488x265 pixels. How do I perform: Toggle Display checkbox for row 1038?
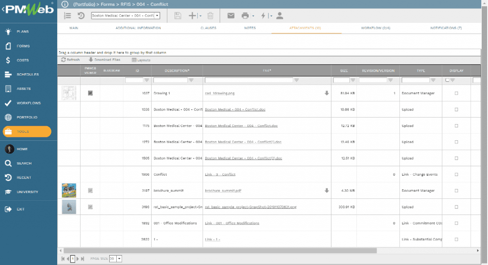(456, 109)
